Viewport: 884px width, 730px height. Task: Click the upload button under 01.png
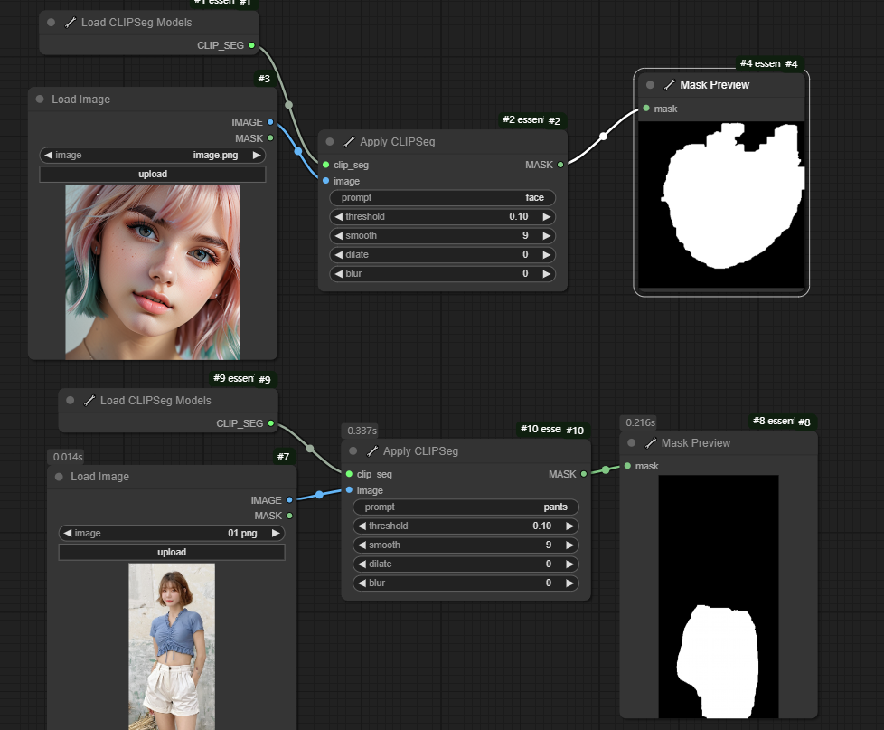[x=172, y=552]
